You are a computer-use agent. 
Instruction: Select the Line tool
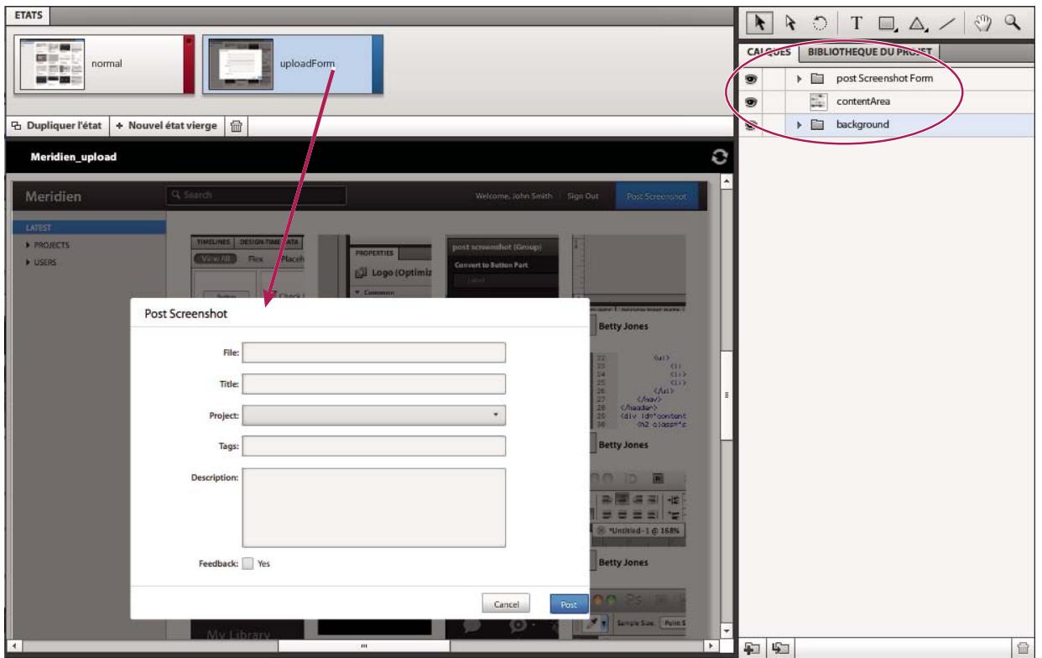[946, 23]
